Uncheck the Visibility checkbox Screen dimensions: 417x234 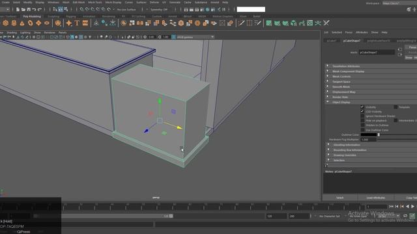click(x=362, y=107)
